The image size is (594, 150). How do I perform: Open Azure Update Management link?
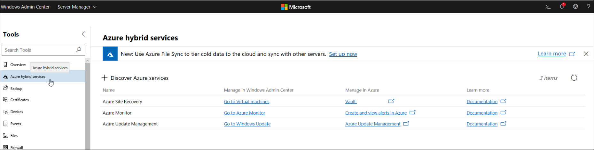[x=373, y=124]
